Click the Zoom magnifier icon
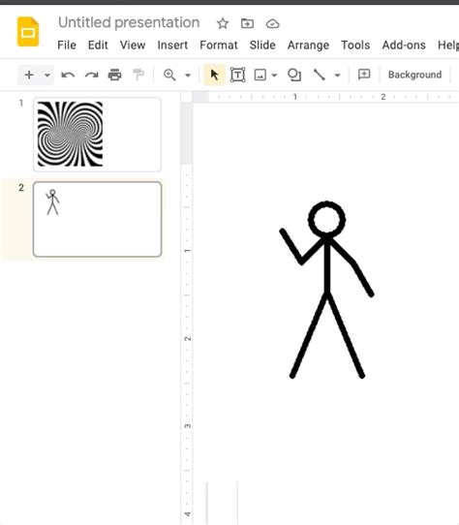Screen dimensions: 459x525 [169, 75]
